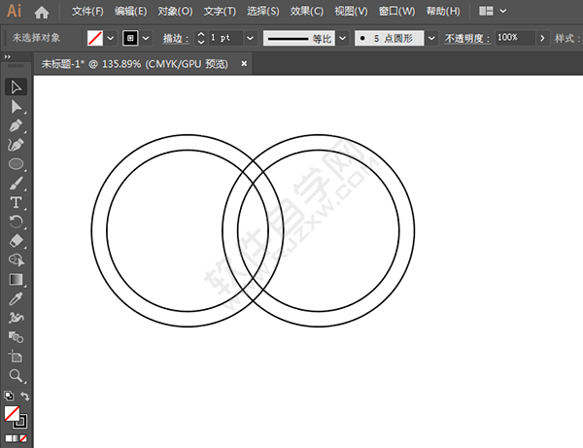Choose the Gradient tool
583x448 pixels.
click(x=16, y=280)
